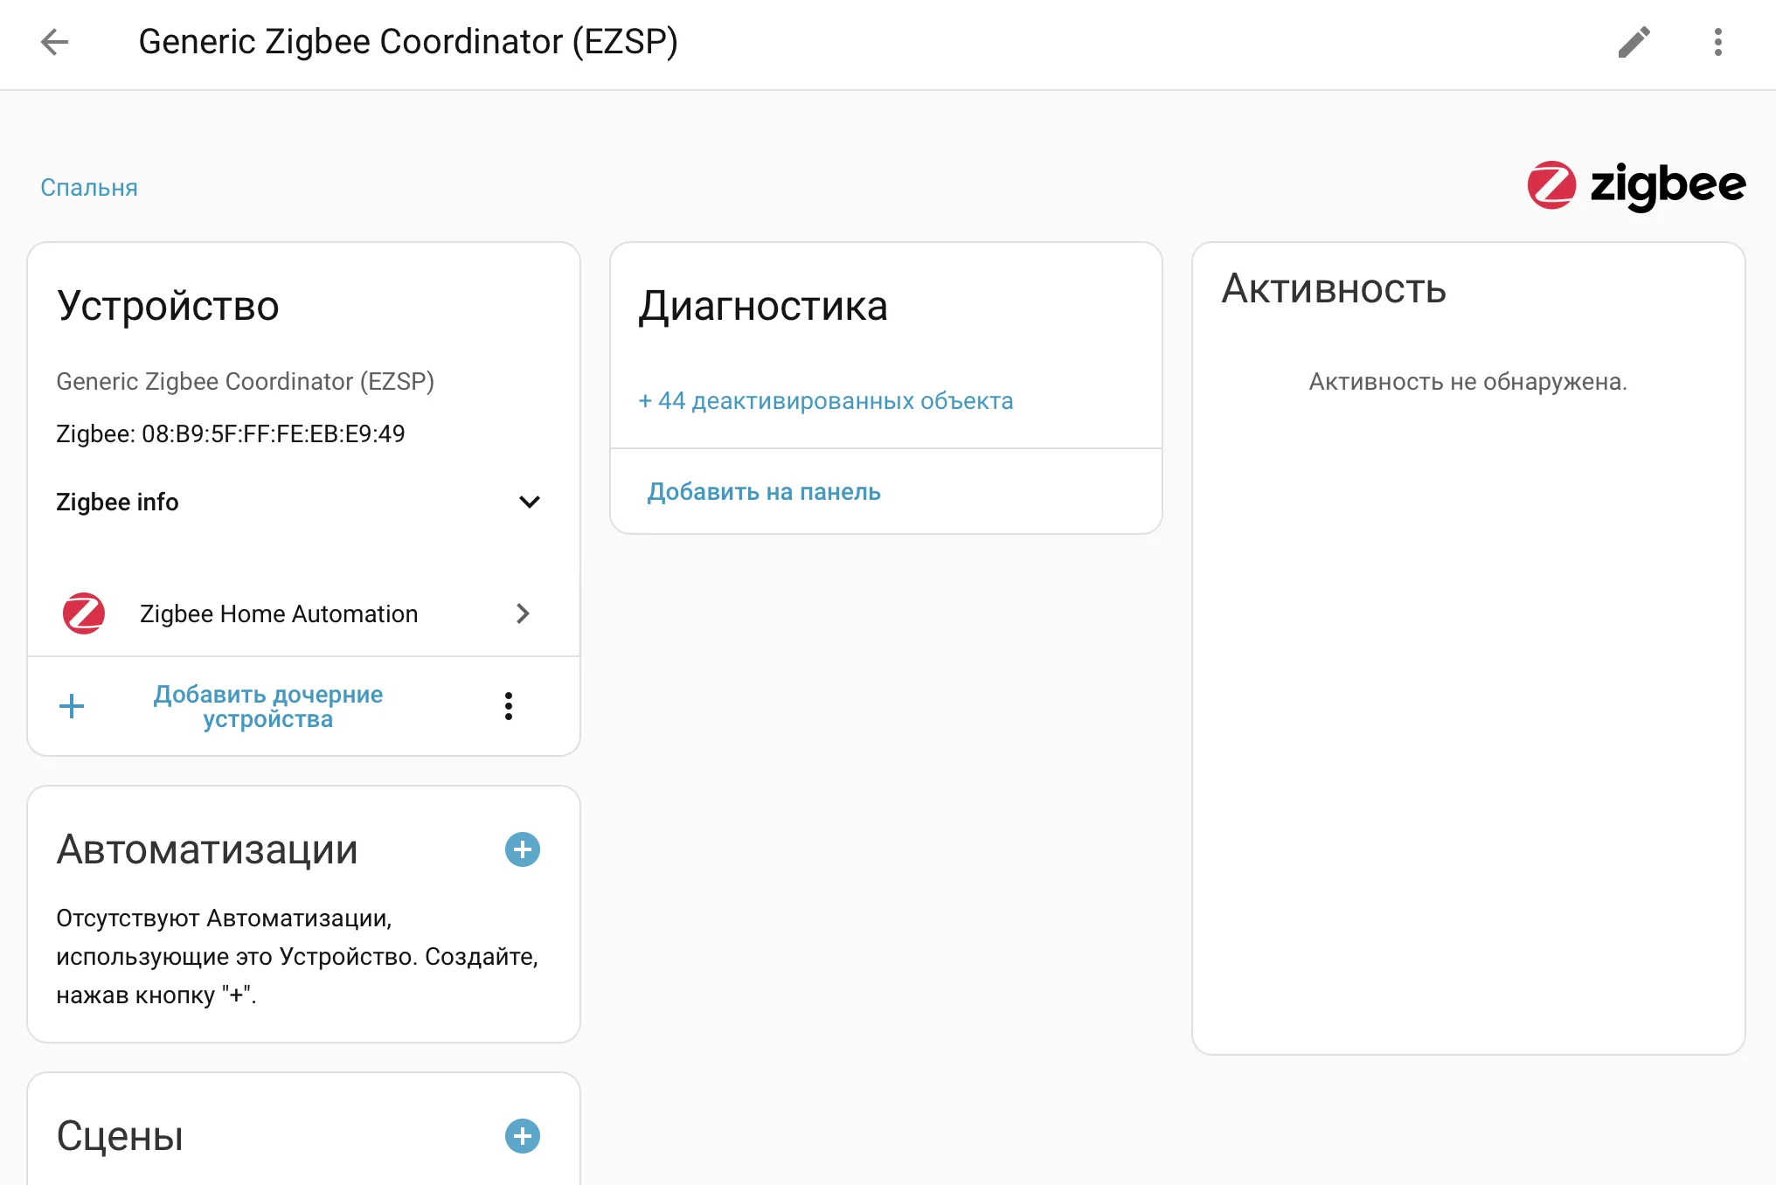Click the Отсутствуют Автоматизации description text

(x=297, y=957)
